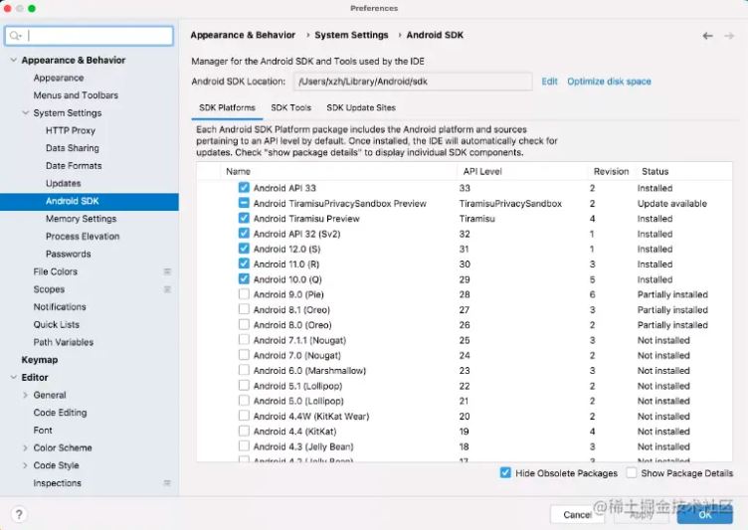Click the Android SDK Location path field
Screen dimensions: 748x530
click(412, 82)
